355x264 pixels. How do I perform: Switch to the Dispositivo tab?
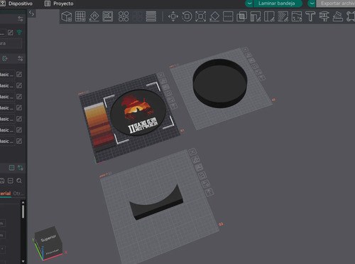point(16,4)
